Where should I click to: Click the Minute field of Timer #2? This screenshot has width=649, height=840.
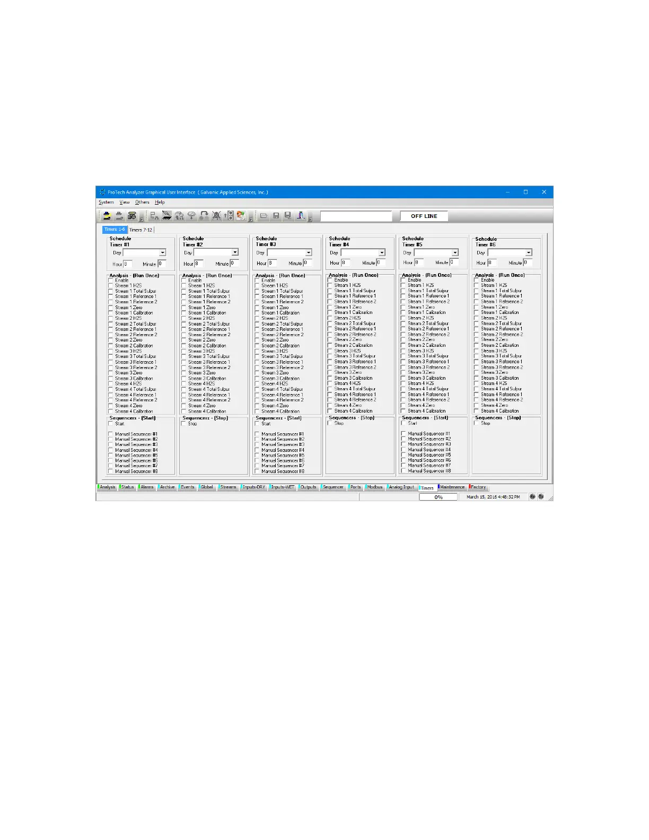coord(234,263)
